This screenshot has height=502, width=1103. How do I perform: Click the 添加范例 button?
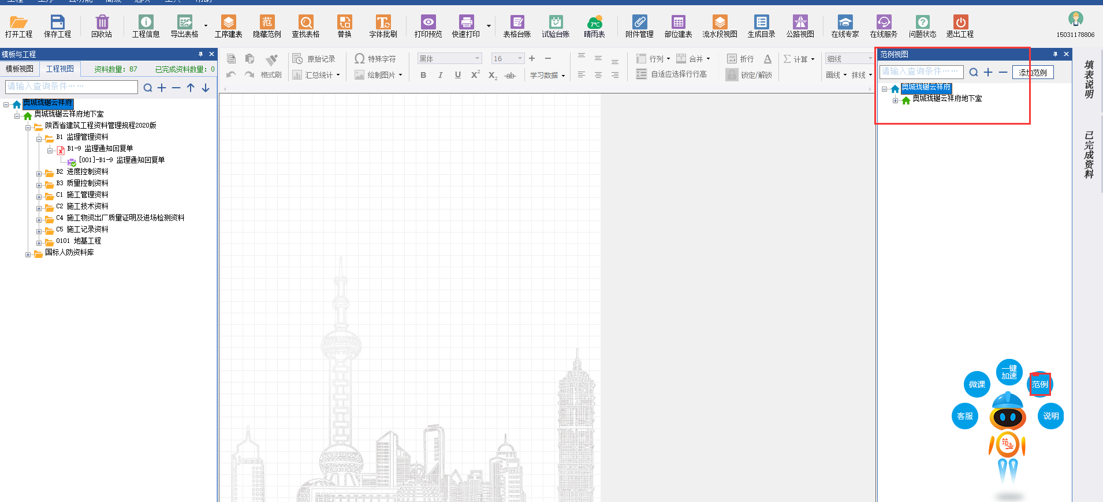[x=1033, y=73]
